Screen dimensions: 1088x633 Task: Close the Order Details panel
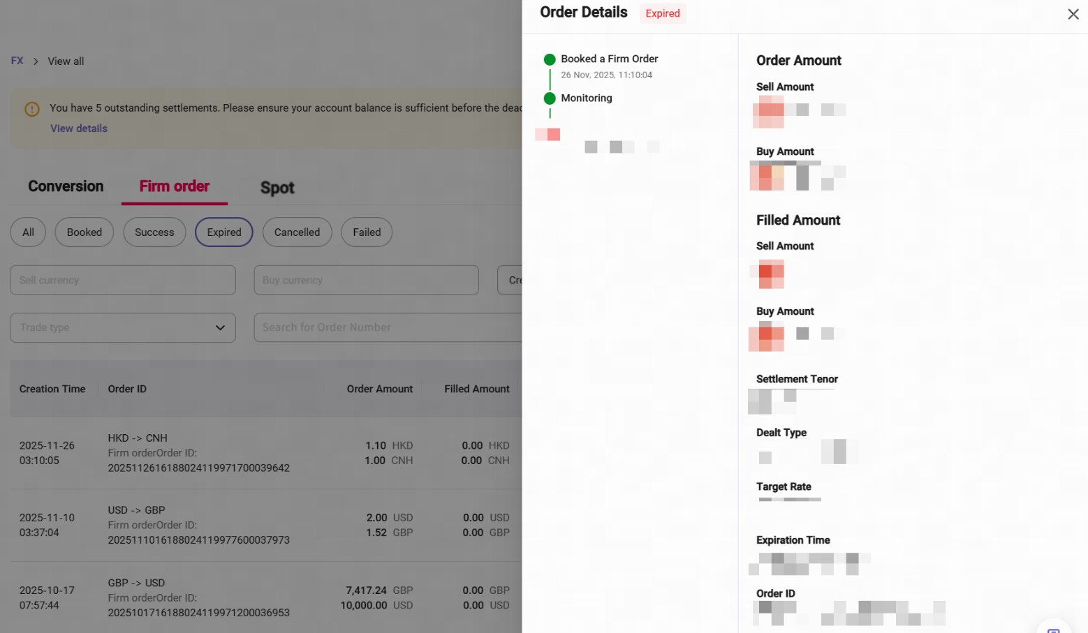pos(1073,14)
